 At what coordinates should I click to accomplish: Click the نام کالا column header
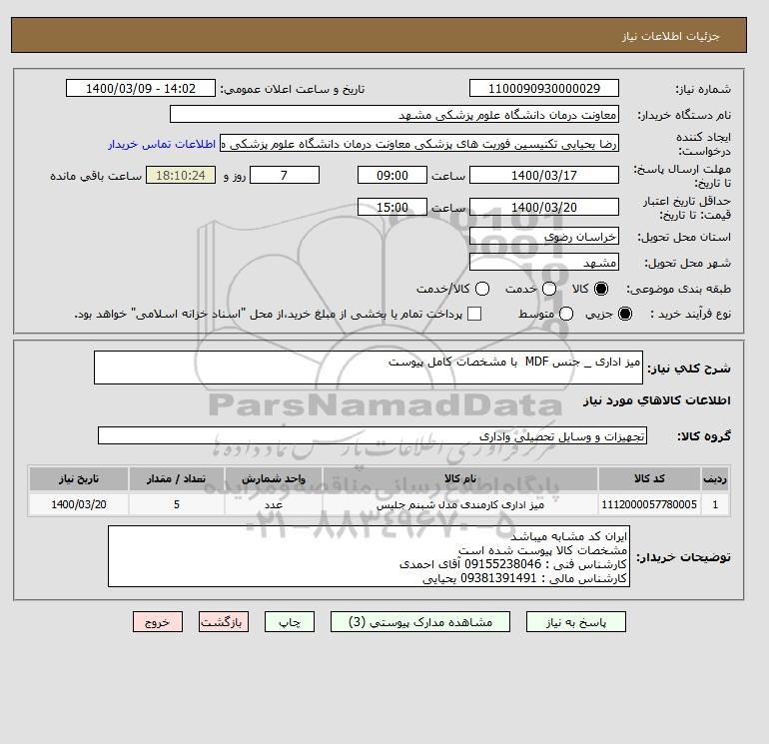[460, 478]
